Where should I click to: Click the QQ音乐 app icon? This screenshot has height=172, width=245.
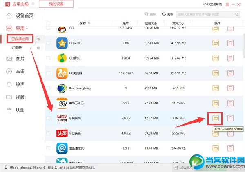click(62, 58)
